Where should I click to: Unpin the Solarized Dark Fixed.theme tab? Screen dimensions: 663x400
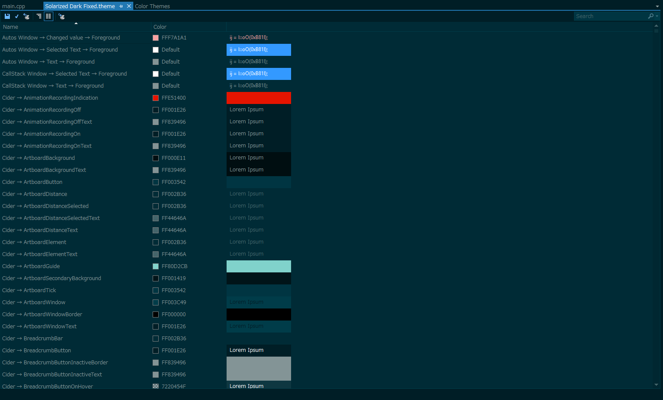point(121,6)
